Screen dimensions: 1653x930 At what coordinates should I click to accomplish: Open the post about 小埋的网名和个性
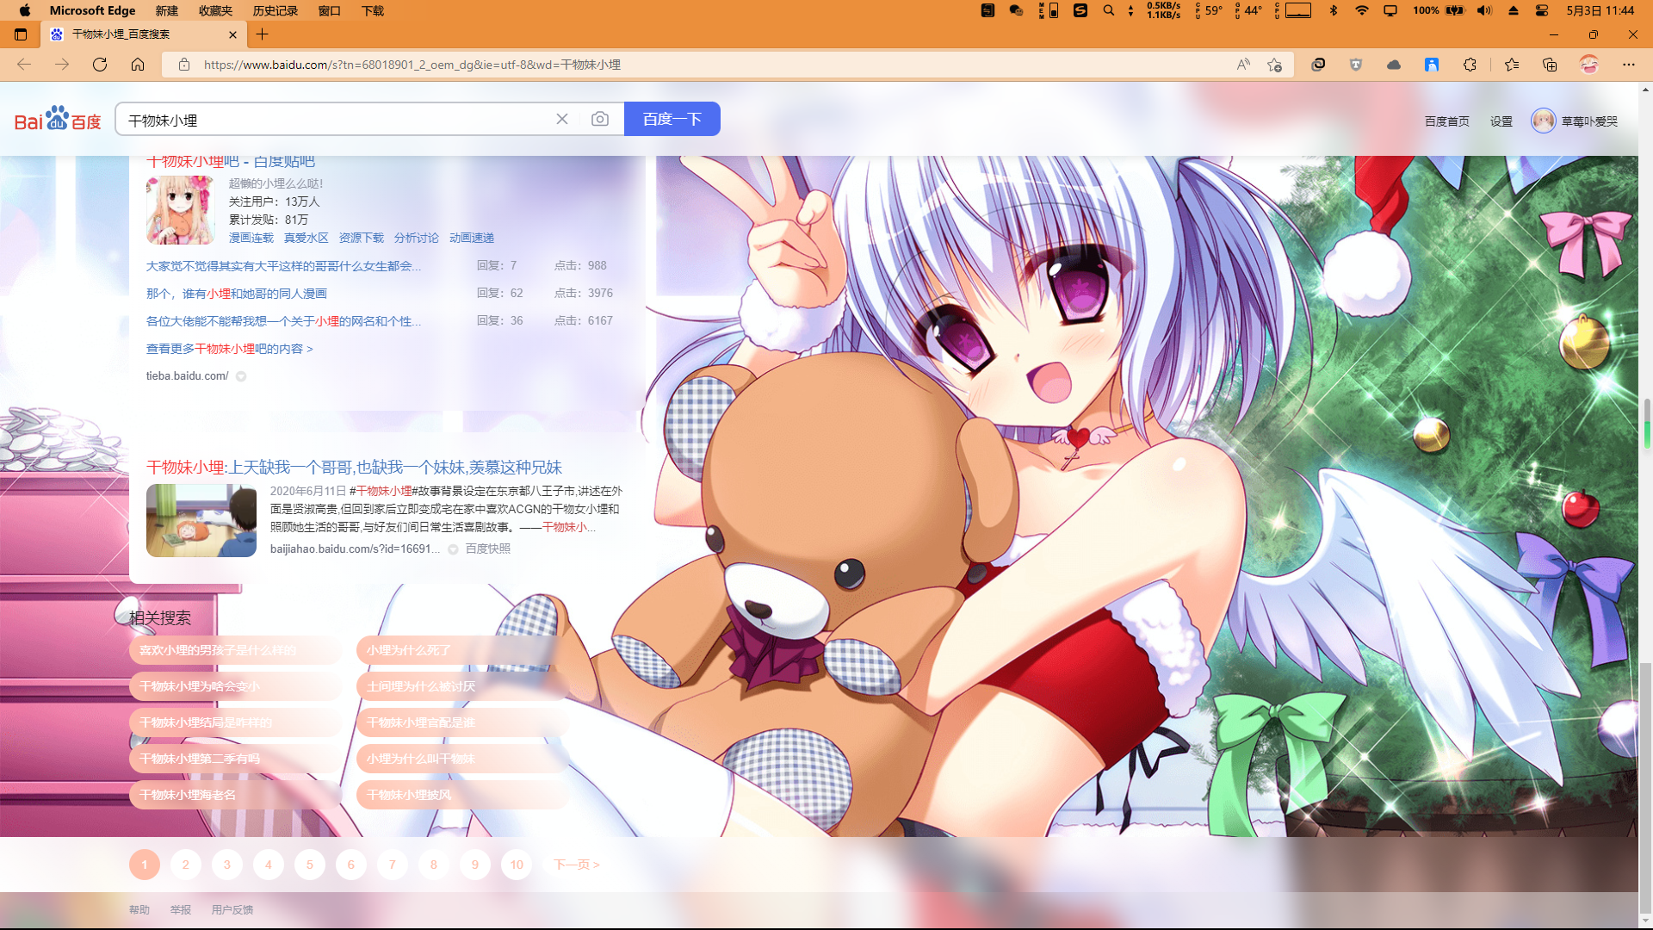283,321
